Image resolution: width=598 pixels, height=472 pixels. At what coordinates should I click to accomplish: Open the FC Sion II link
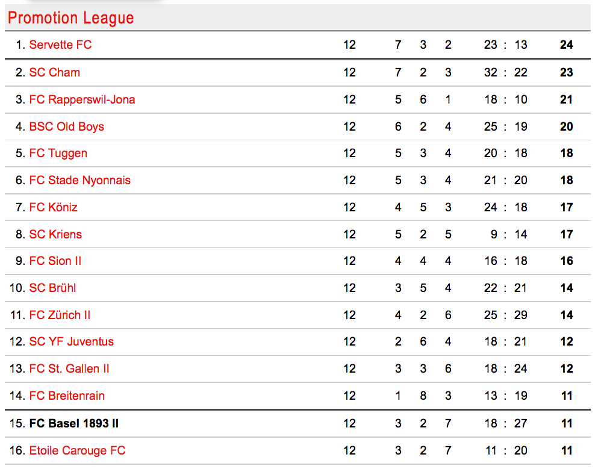55,261
